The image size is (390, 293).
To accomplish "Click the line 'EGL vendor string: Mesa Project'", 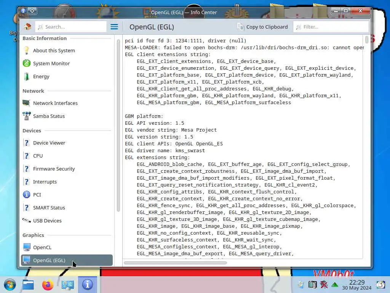I will click(171, 130).
